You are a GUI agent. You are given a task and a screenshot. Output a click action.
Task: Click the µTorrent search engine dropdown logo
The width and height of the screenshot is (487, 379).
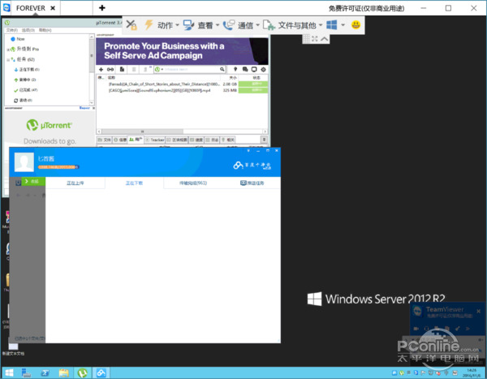159,69
